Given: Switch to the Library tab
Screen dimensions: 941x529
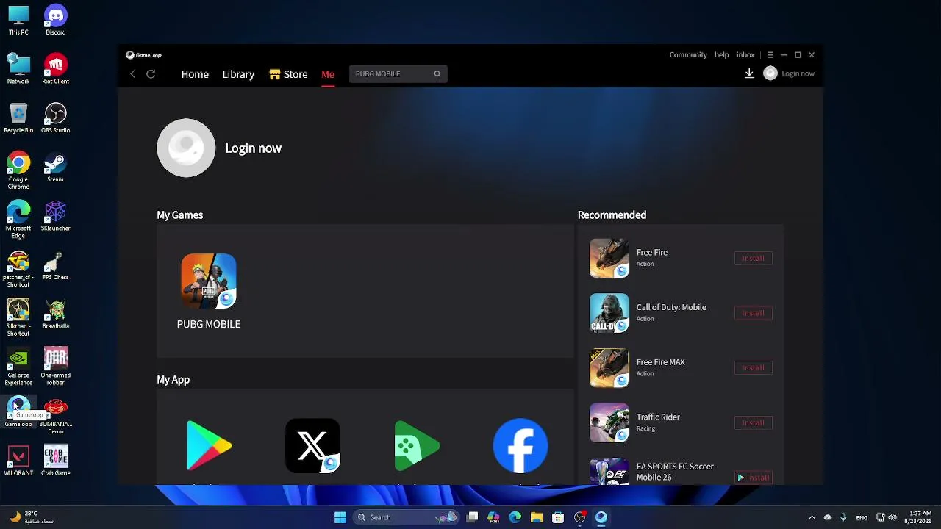Looking at the screenshot, I should [x=238, y=74].
